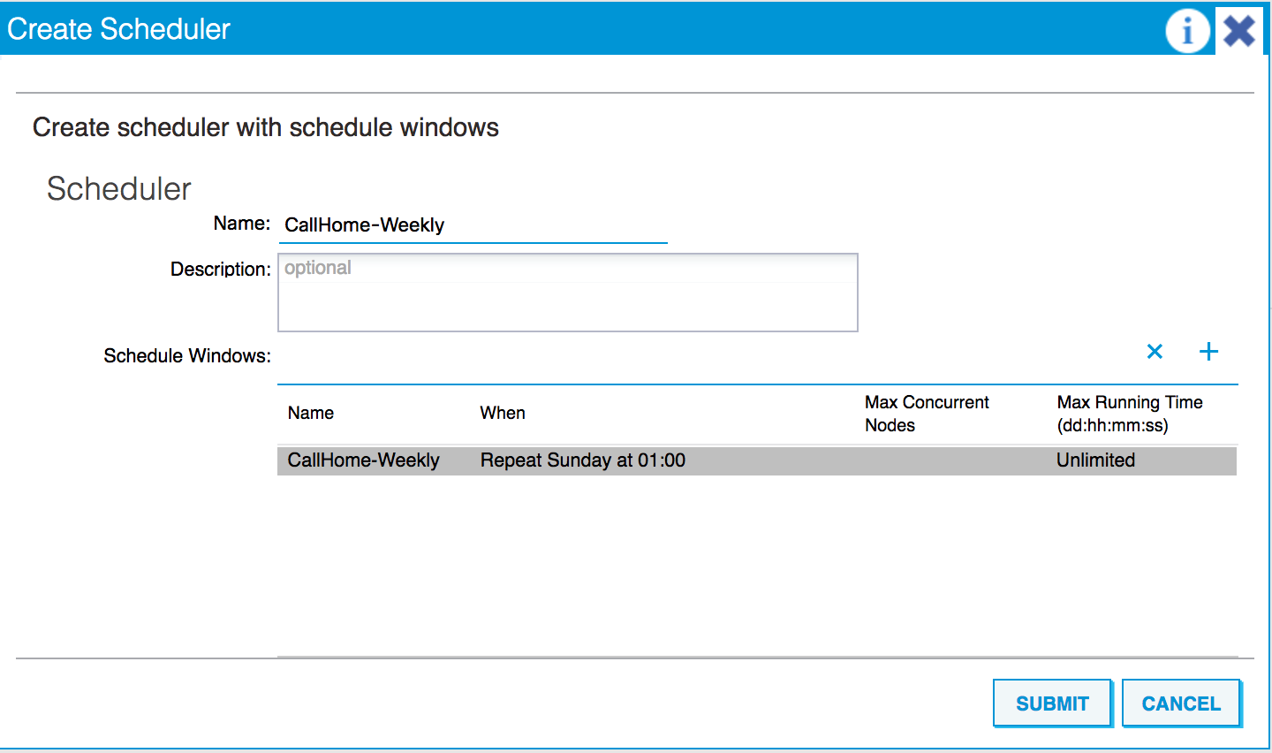
Task: Open the info help icon
Action: [x=1187, y=31]
